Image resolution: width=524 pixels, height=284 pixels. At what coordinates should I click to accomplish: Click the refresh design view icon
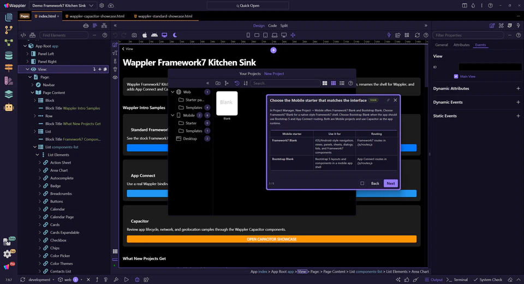coord(417,35)
